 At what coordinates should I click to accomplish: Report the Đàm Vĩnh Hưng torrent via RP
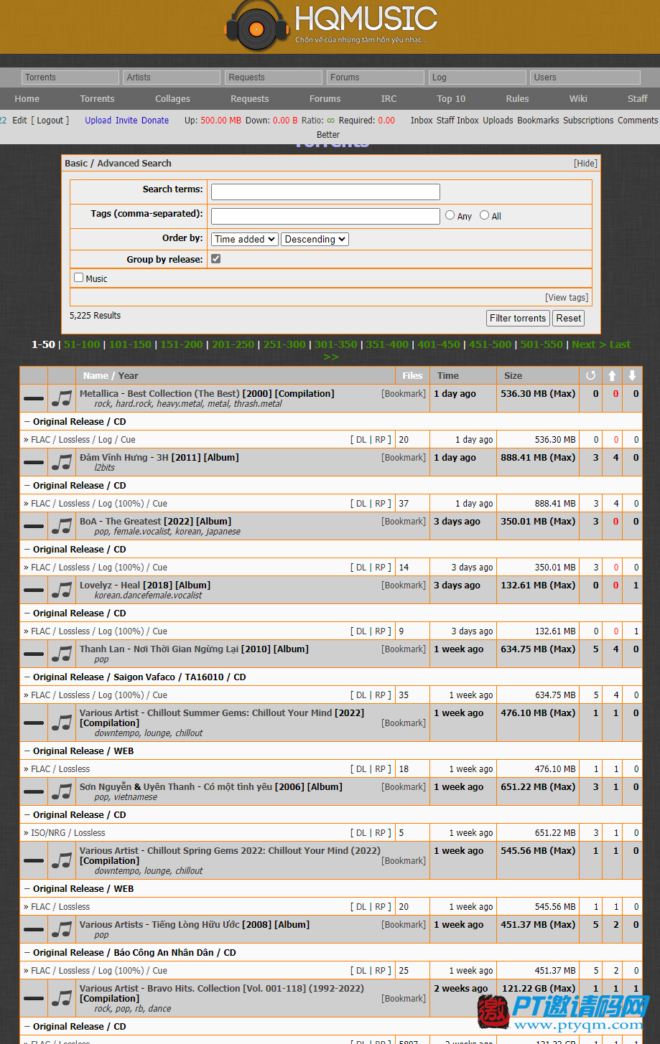click(380, 503)
